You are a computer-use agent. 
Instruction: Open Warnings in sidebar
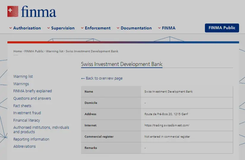[x=21, y=84]
